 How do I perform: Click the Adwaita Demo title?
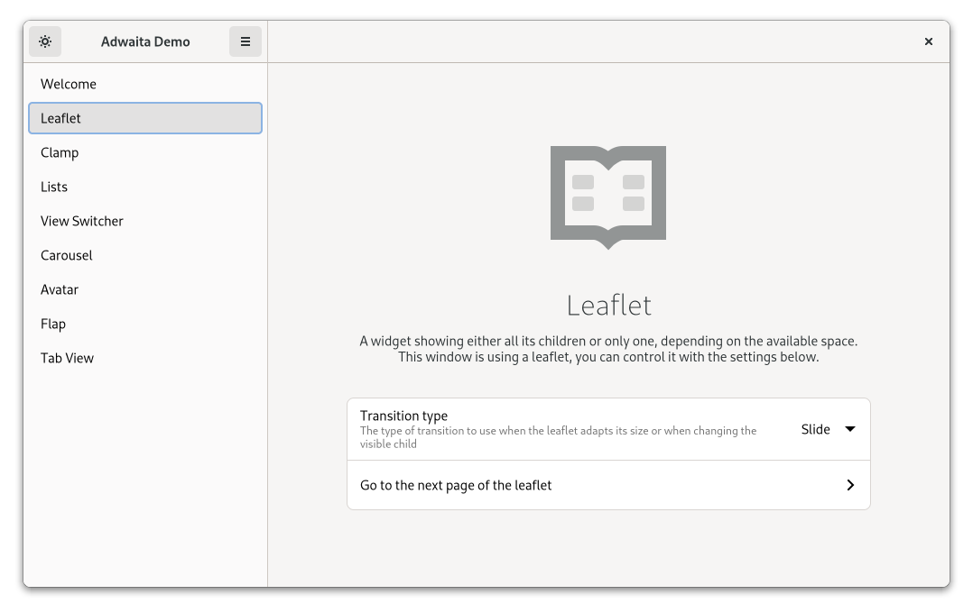coord(145,41)
